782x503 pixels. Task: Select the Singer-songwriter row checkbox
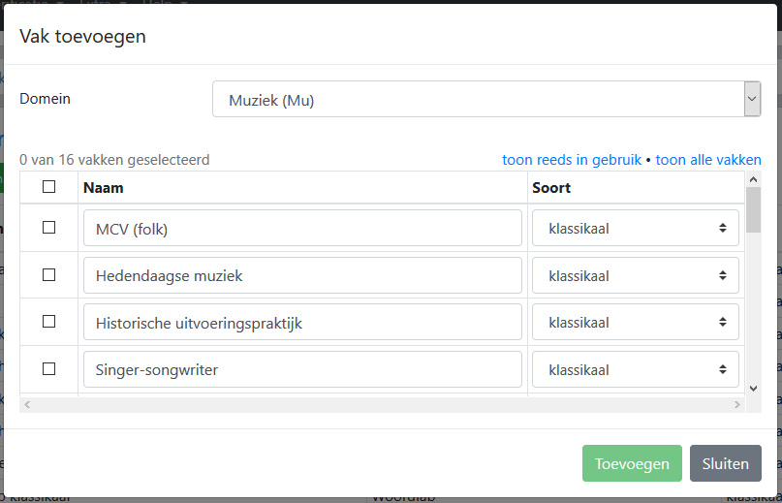coord(48,369)
